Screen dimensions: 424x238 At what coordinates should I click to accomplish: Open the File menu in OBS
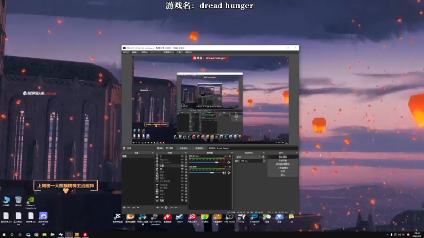pos(126,52)
